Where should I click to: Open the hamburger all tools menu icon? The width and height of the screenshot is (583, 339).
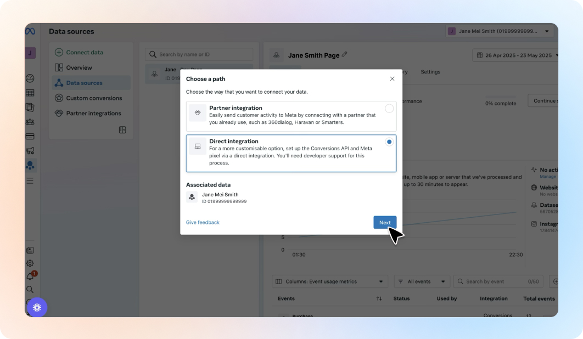[x=30, y=180]
